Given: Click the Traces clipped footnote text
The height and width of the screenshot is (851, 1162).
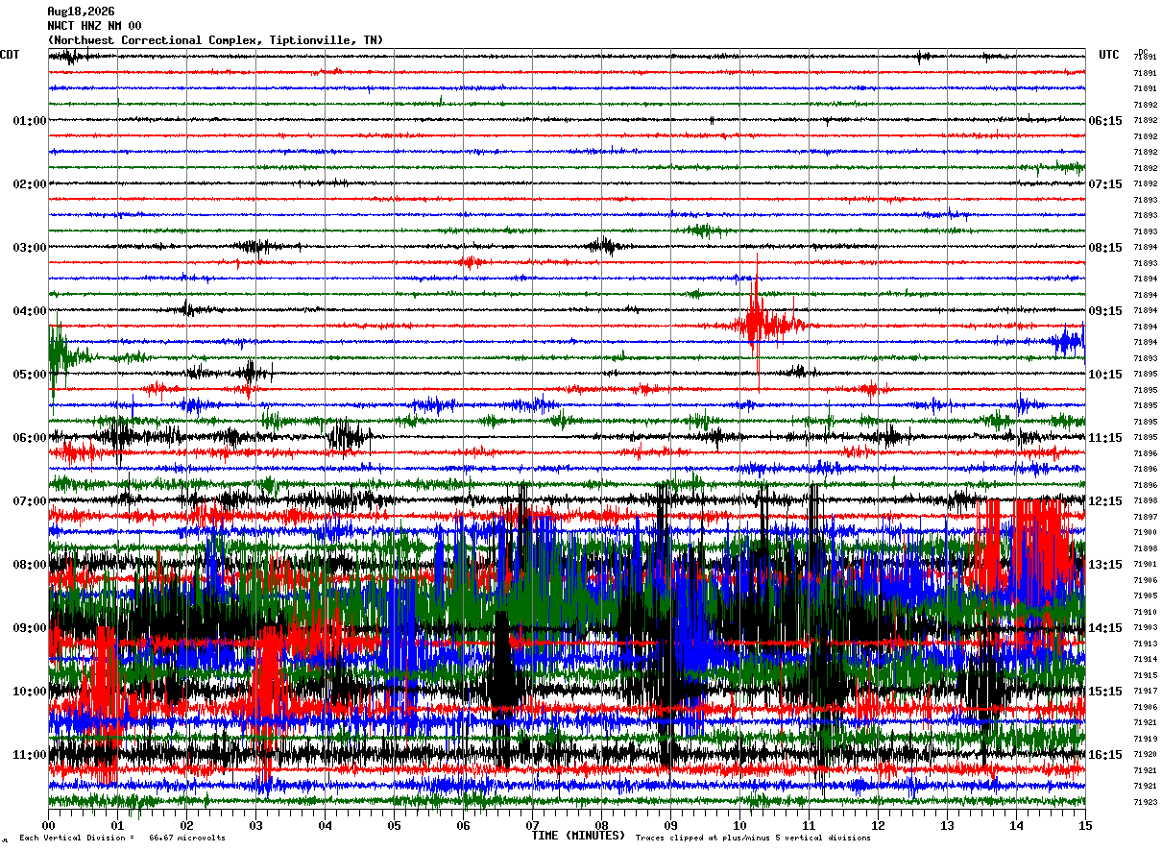Looking at the screenshot, I should click(x=753, y=838).
